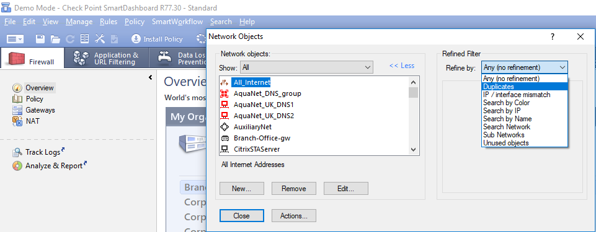Click the Branch-Office-gw gateway icon

click(x=225, y=138)
